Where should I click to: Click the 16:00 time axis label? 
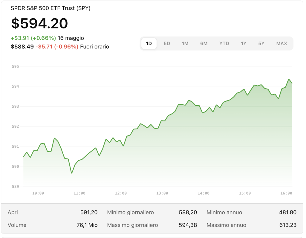(286, 193)
